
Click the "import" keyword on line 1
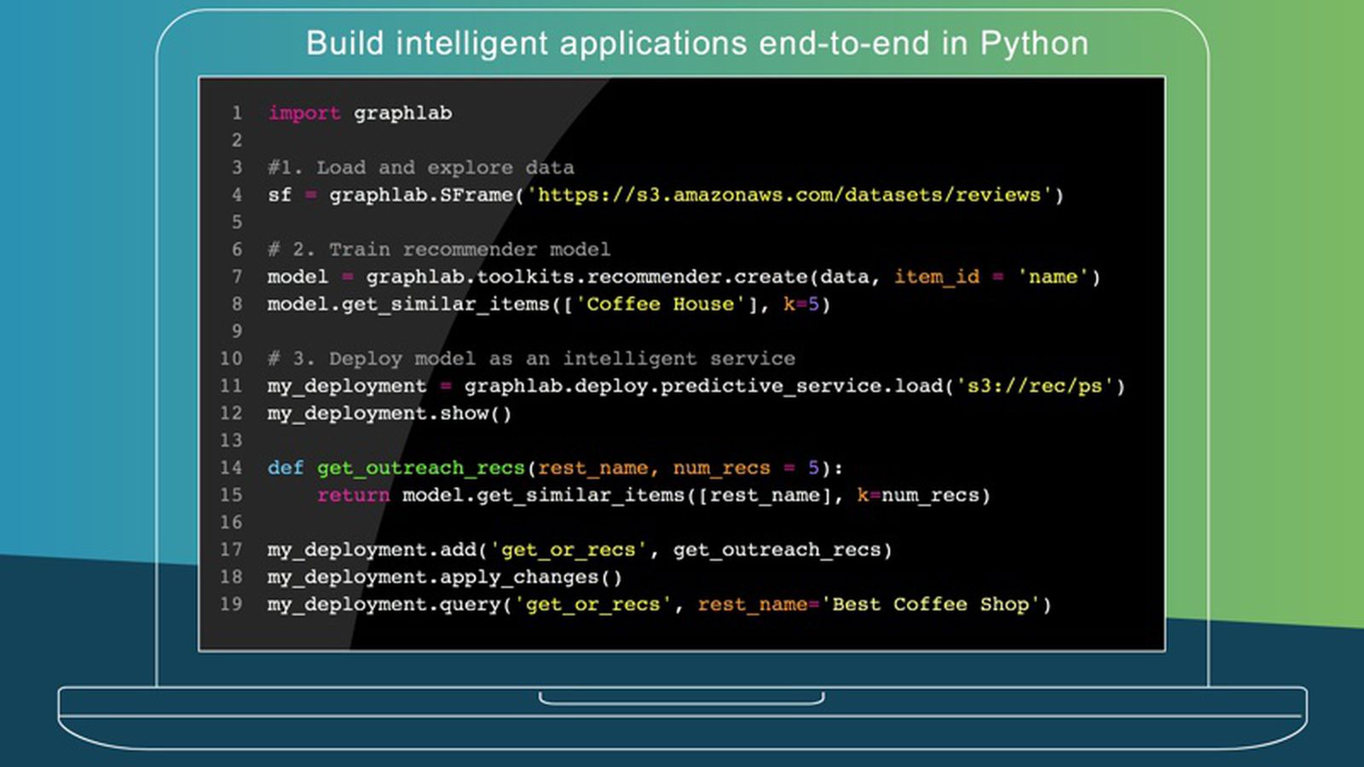(x=303, y=113)
